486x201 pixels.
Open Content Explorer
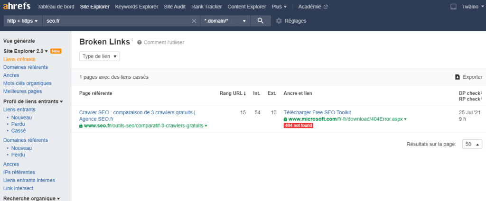click(247, 7)
